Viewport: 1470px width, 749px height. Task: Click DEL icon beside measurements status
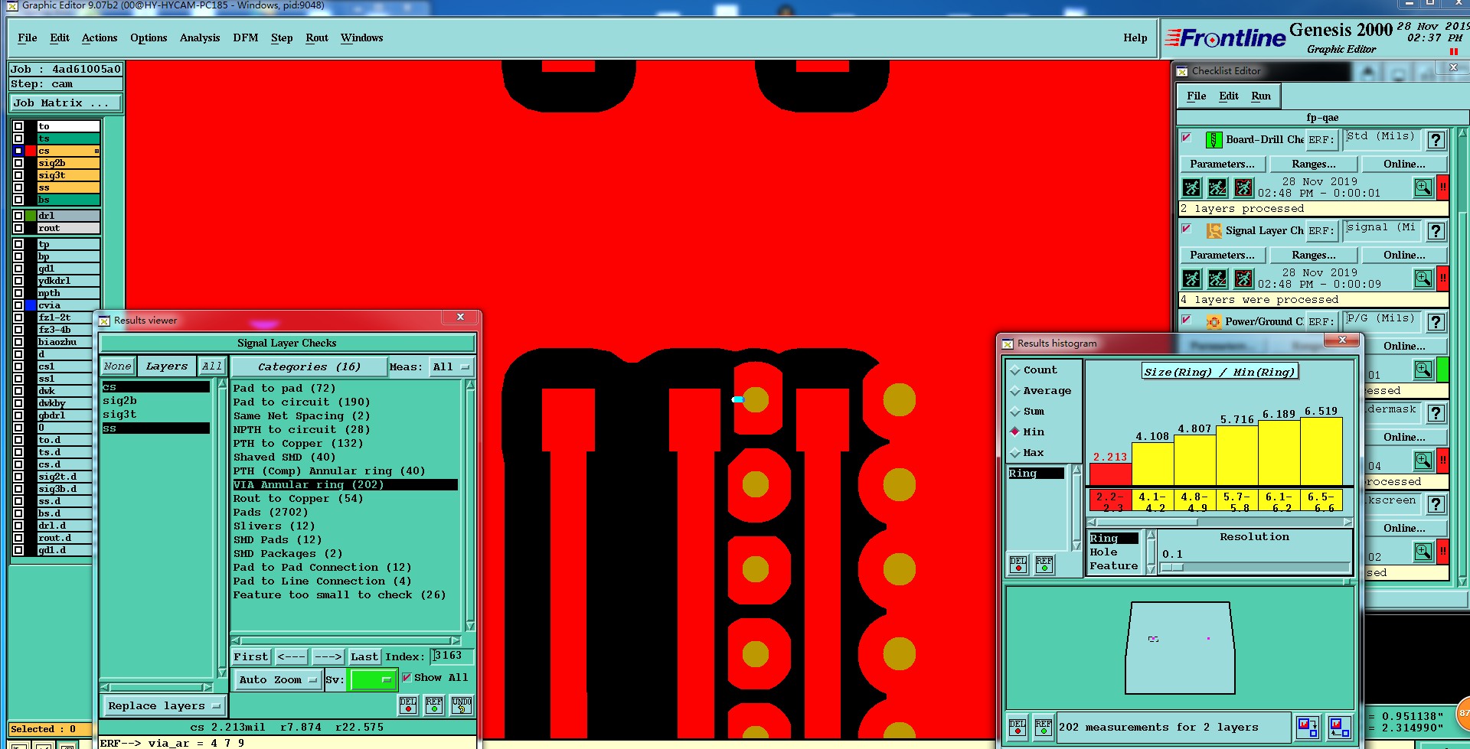[1018, 727]
